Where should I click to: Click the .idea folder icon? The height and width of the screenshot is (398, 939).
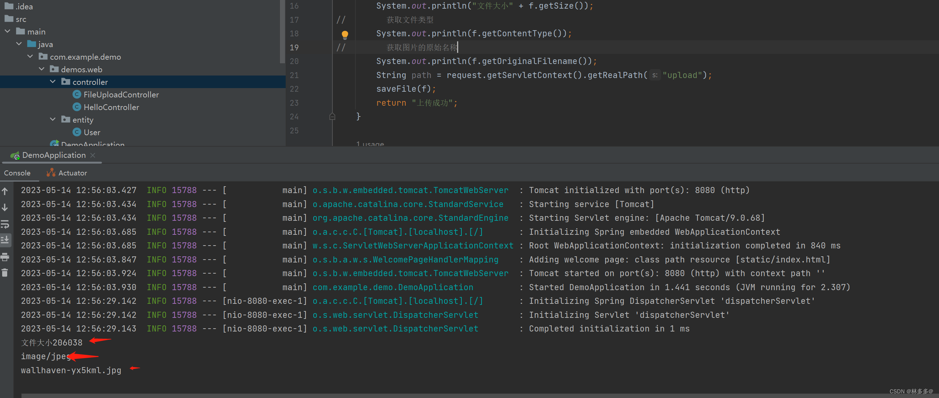[9, 6]
